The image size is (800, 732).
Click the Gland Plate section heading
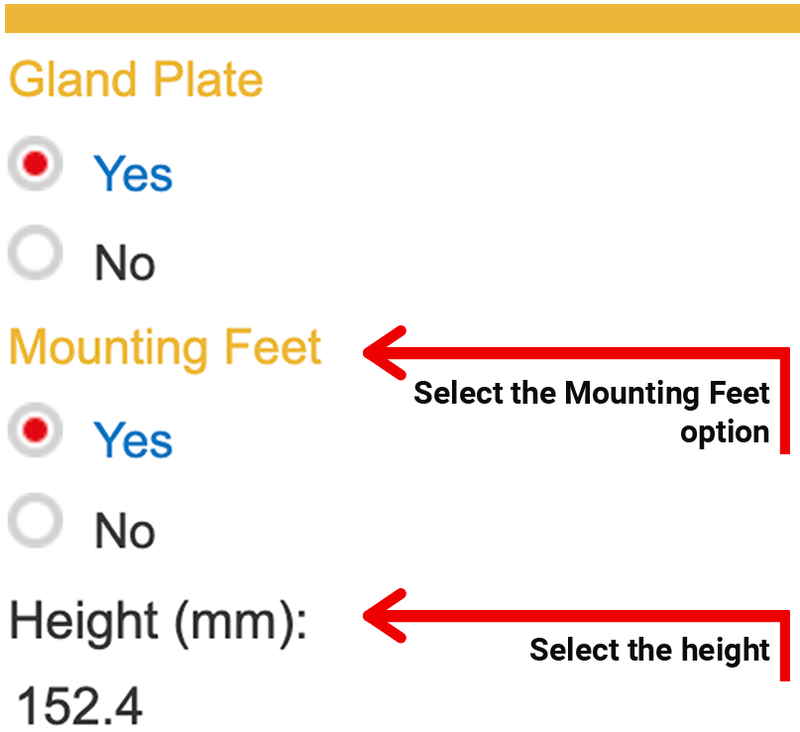pos(136,80)
